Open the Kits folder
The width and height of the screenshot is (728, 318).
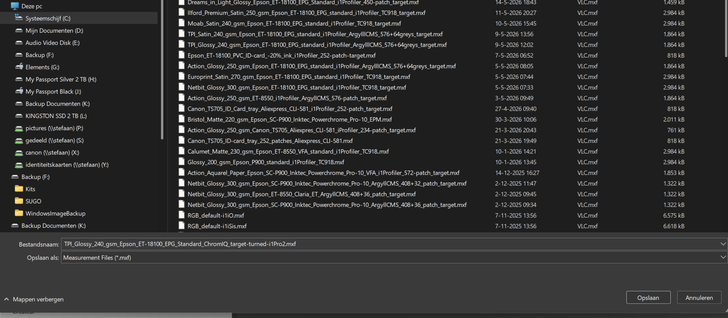[x=30, y=189]
